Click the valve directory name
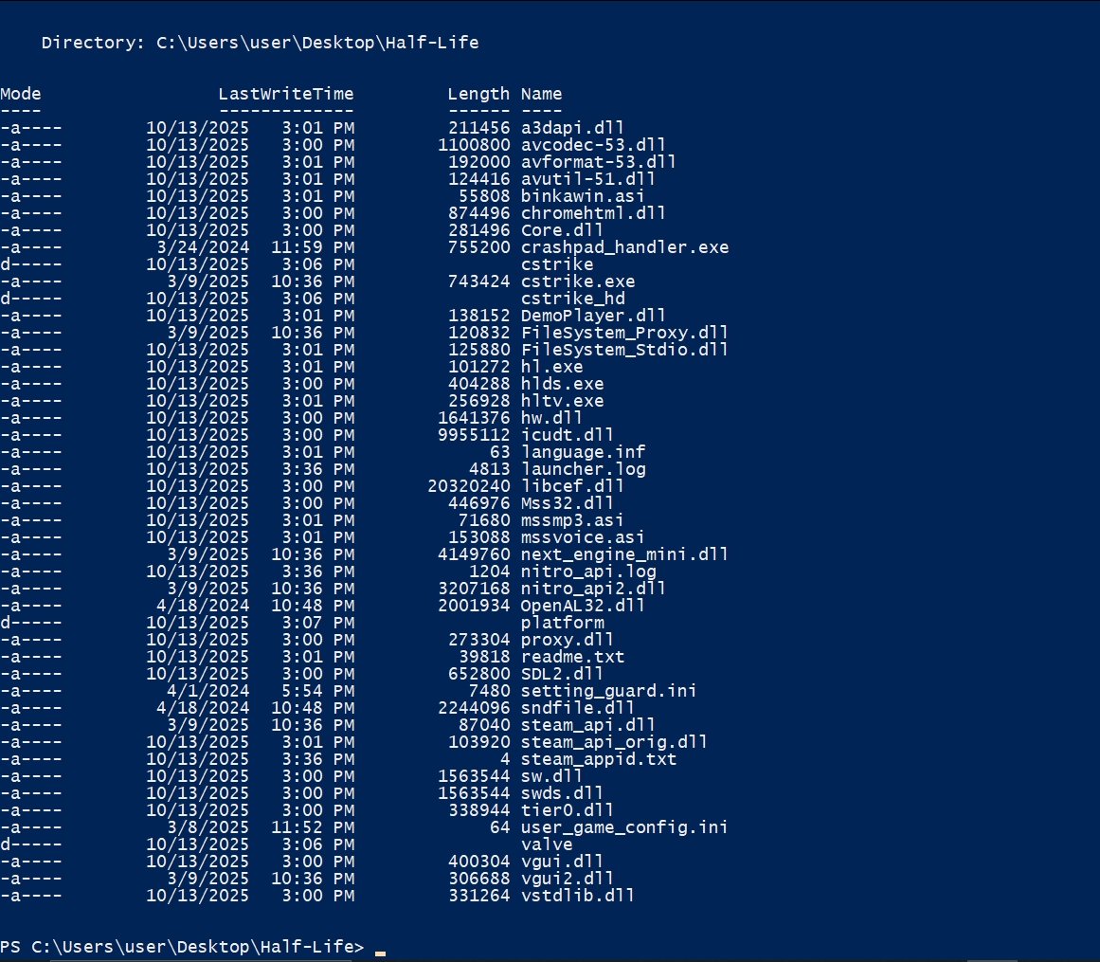This screenshot has height=962, width=1100. 547,844
